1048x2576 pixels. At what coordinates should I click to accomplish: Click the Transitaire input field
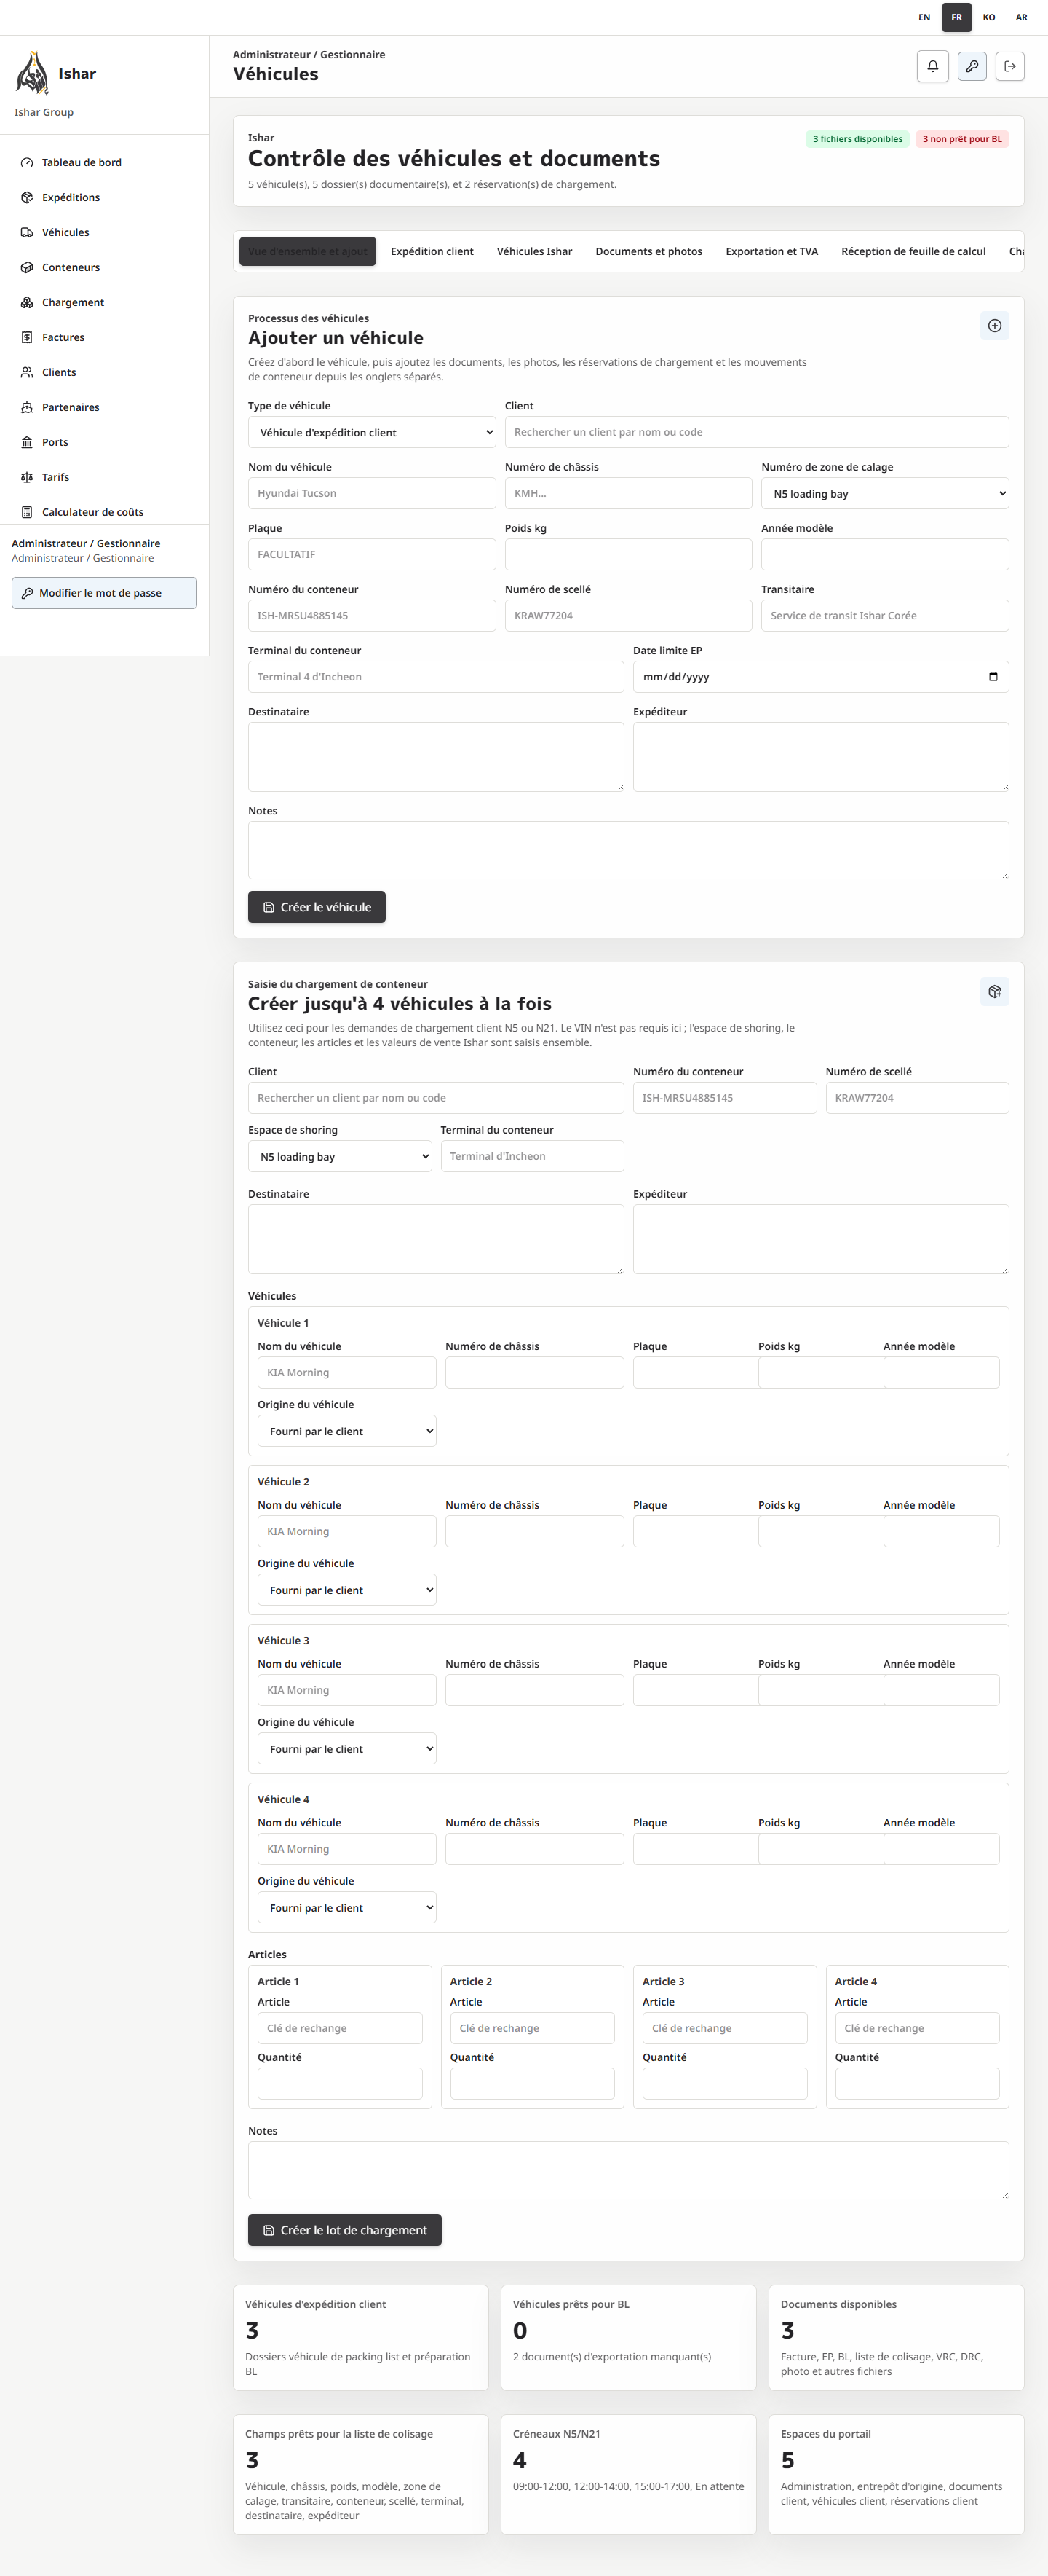(x=884, y=615)
